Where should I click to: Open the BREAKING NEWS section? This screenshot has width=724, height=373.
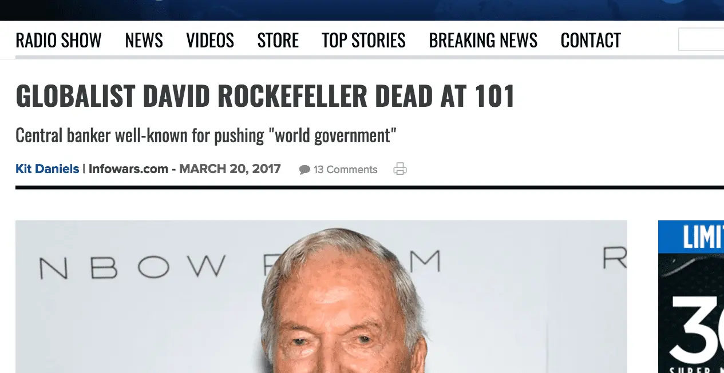(483, 41)
